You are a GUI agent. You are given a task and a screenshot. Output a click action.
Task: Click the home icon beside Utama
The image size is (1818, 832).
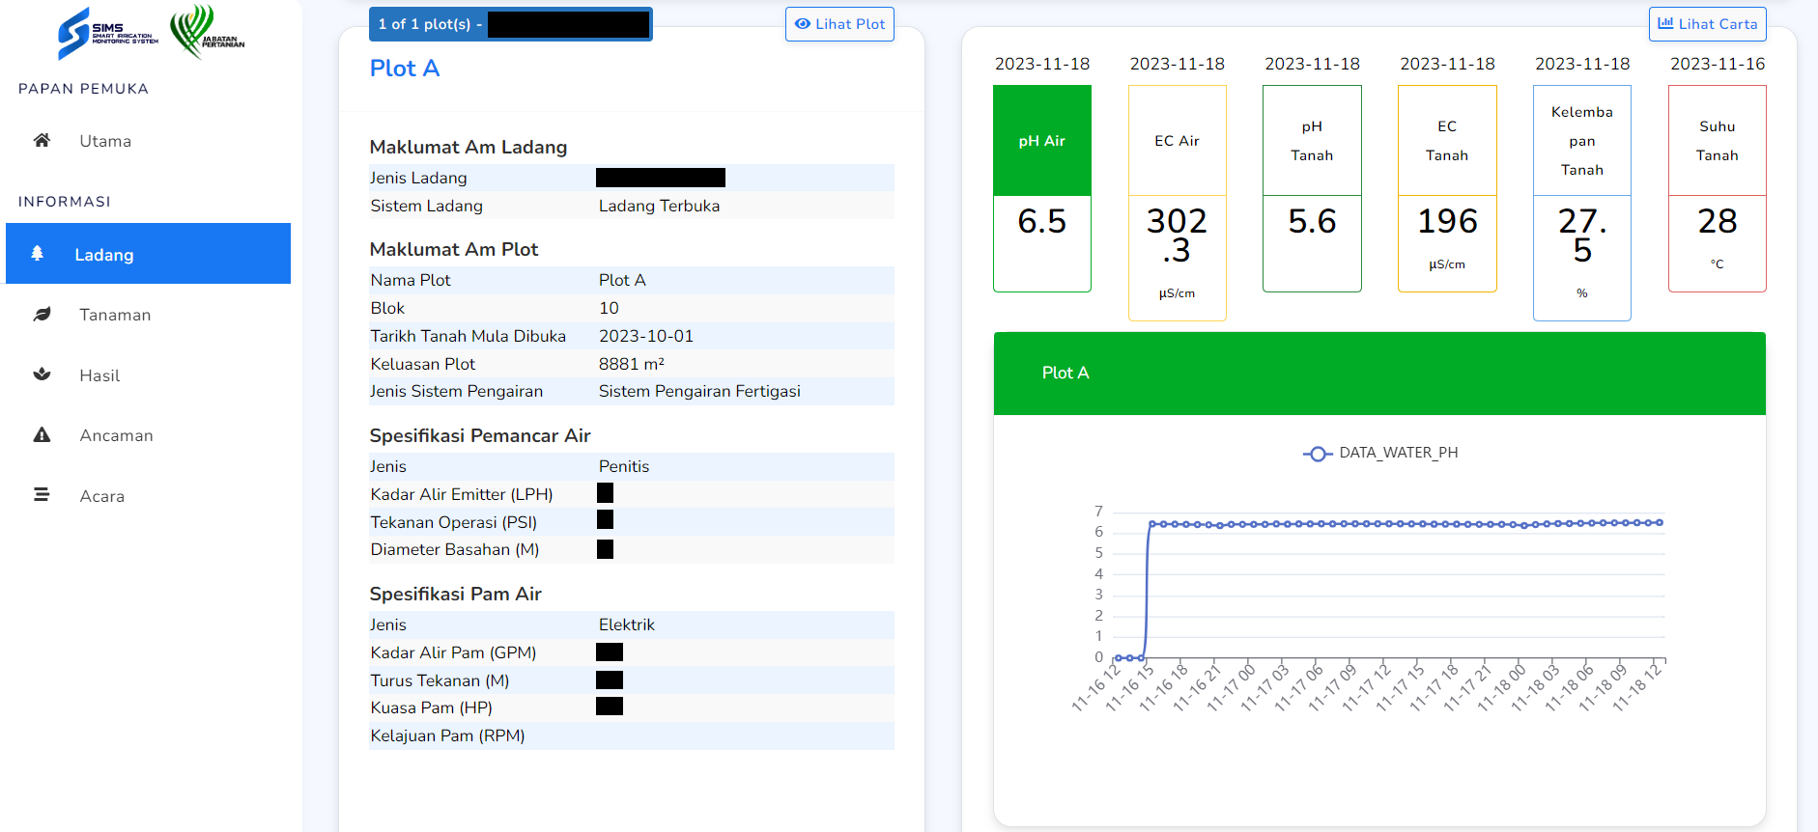point(42,141)
